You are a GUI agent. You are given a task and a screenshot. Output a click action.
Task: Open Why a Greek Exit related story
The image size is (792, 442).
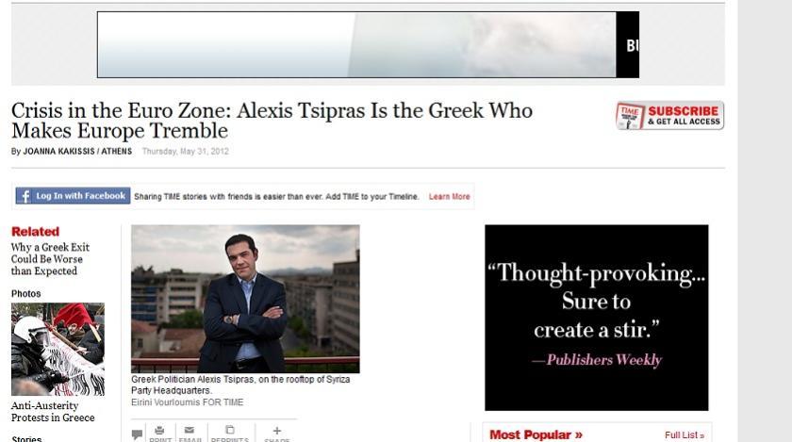tap(50, 259)
